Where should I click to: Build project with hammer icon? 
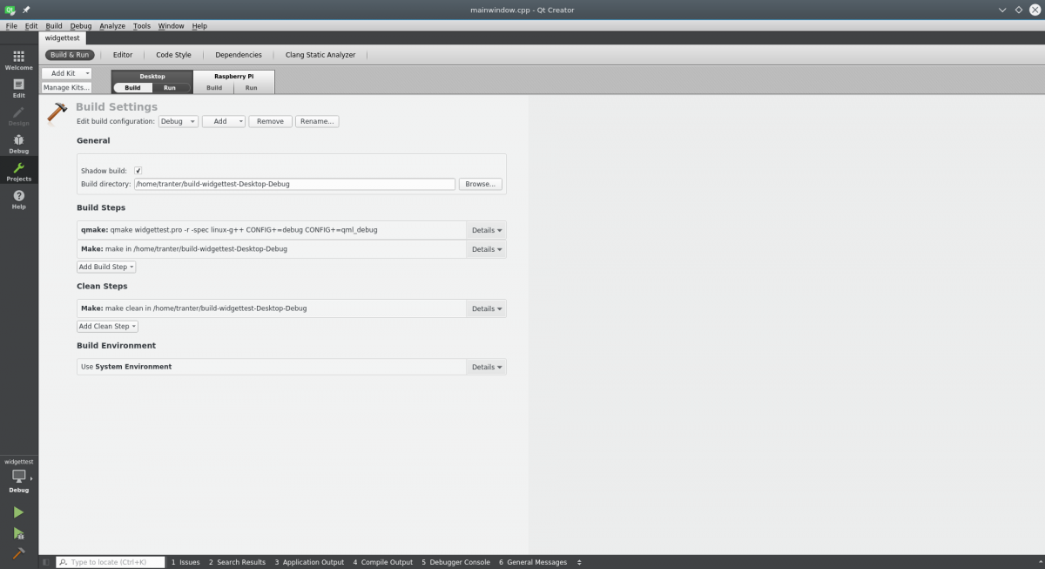[x=18, y=553]
